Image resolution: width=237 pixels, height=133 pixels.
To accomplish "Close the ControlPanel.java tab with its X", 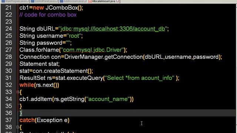I will click(56, 1).
